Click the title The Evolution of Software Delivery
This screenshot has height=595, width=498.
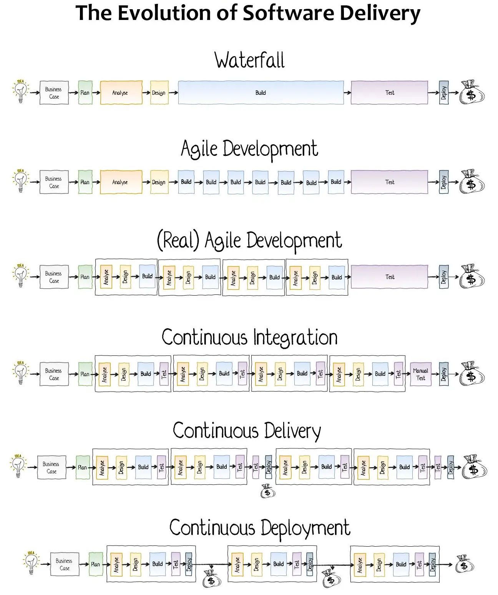(x=248, y=13)
